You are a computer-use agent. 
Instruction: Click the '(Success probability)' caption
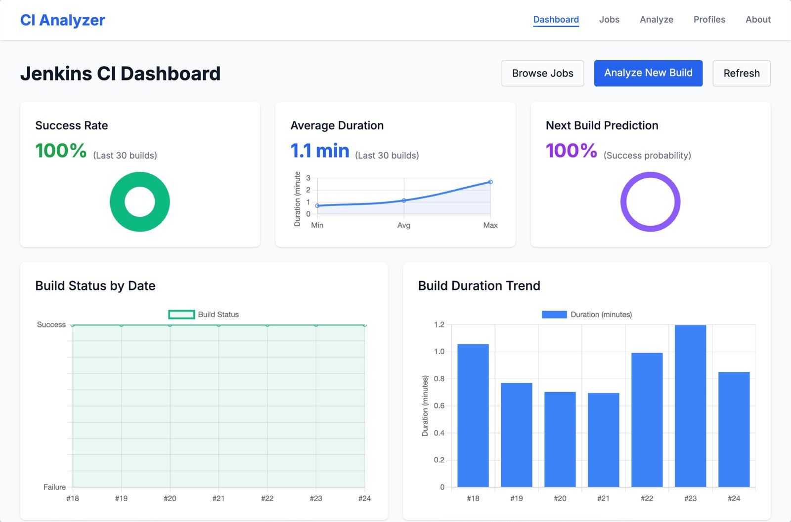tap(647, 156)
